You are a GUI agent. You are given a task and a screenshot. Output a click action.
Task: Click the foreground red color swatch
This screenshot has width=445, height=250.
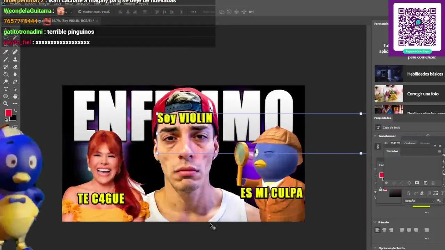tap(8, 113)
